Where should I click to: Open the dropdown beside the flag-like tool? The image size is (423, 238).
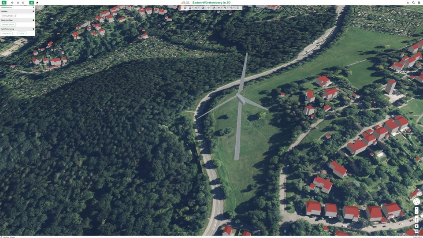[x=228, y=8]
